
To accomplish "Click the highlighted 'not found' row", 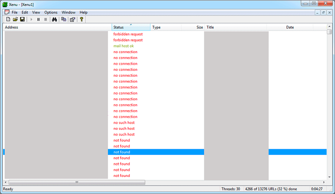I will [165, 152].
